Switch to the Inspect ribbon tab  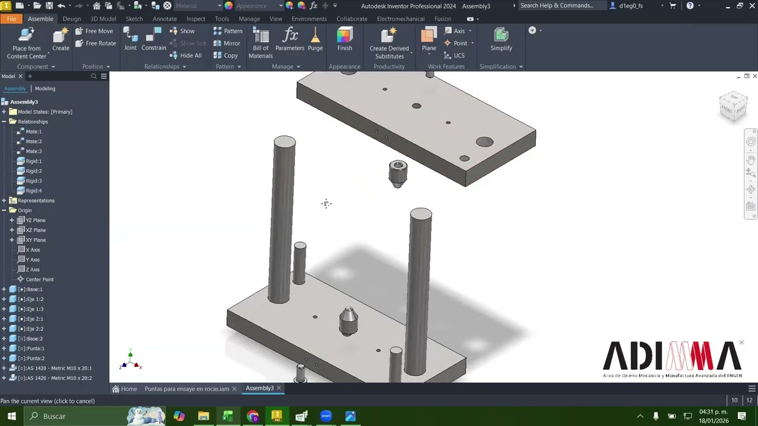195,19
